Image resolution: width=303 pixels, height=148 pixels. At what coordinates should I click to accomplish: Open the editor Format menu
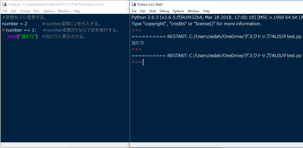(25, 11)
